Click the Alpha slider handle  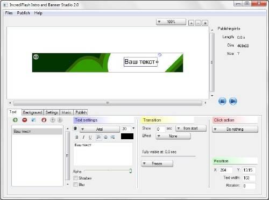pyautogui.click(x=131, y=170)
